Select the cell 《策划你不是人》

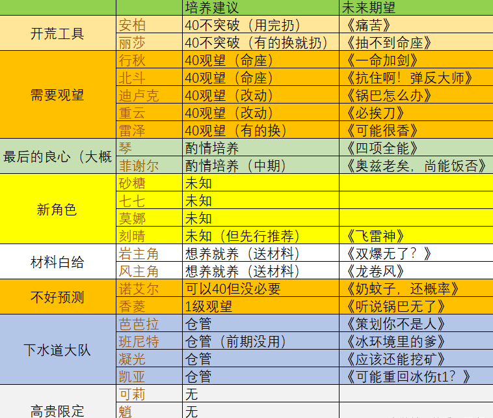click(x=416, y=323)
